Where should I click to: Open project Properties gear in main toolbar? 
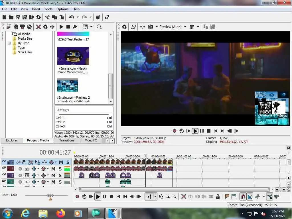point(38,17)
